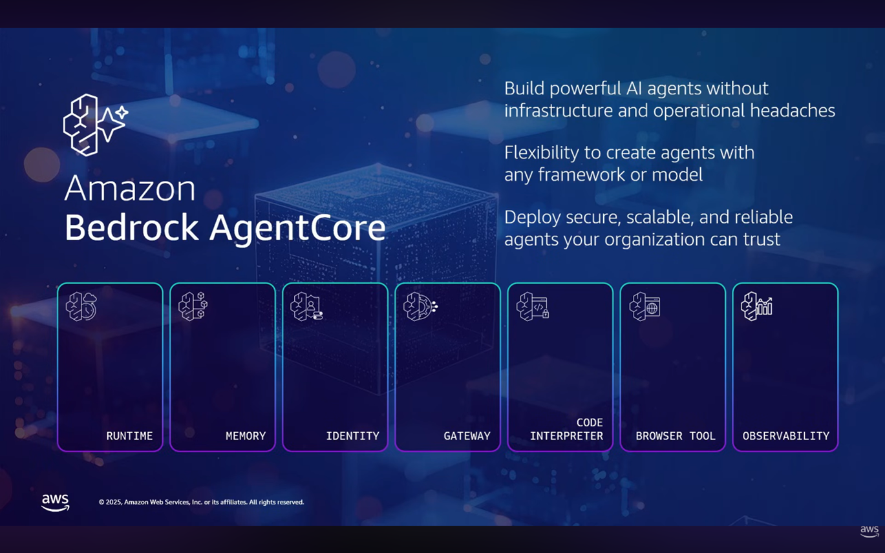Click the Identity card icon

point(306,306)
